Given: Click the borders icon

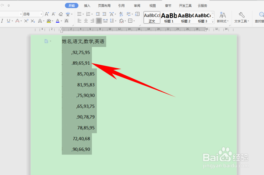Looking at the screenshot, I should tap(130, 21).
